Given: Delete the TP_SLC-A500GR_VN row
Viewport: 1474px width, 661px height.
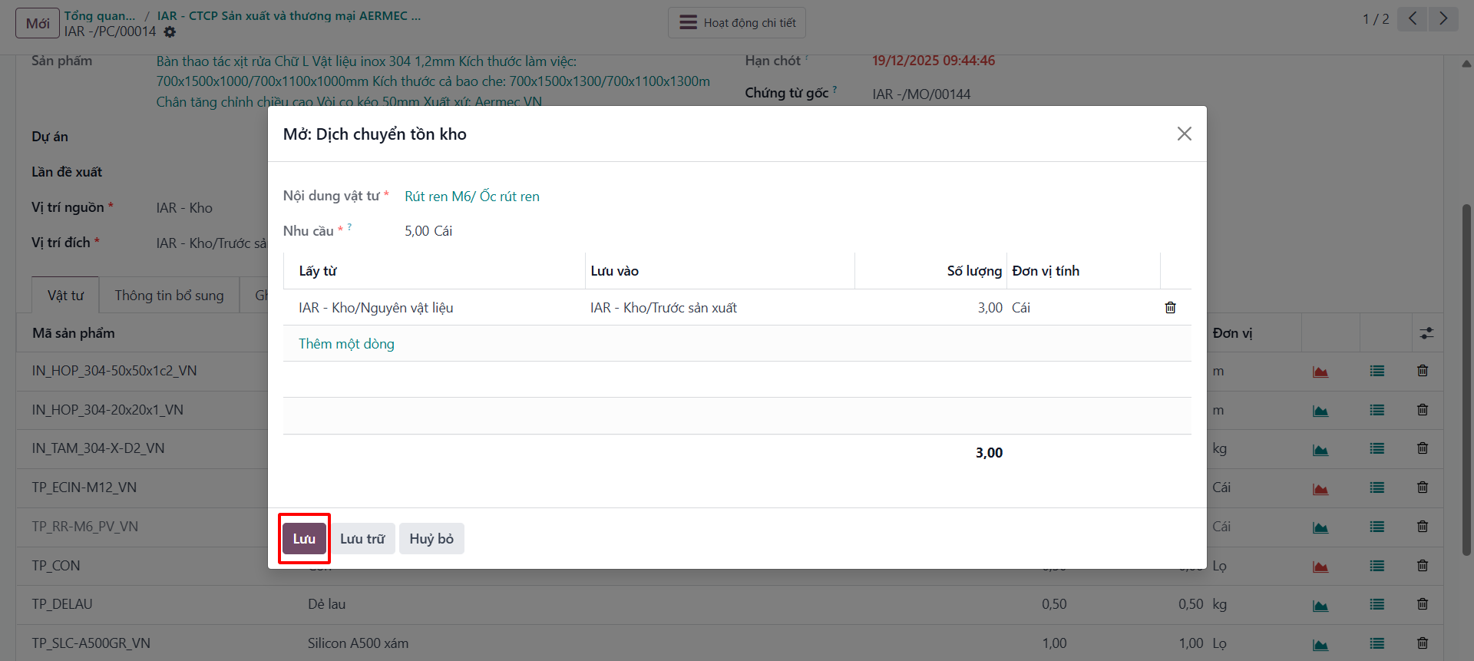Looking at the screenshot, I should point(1423,643).
